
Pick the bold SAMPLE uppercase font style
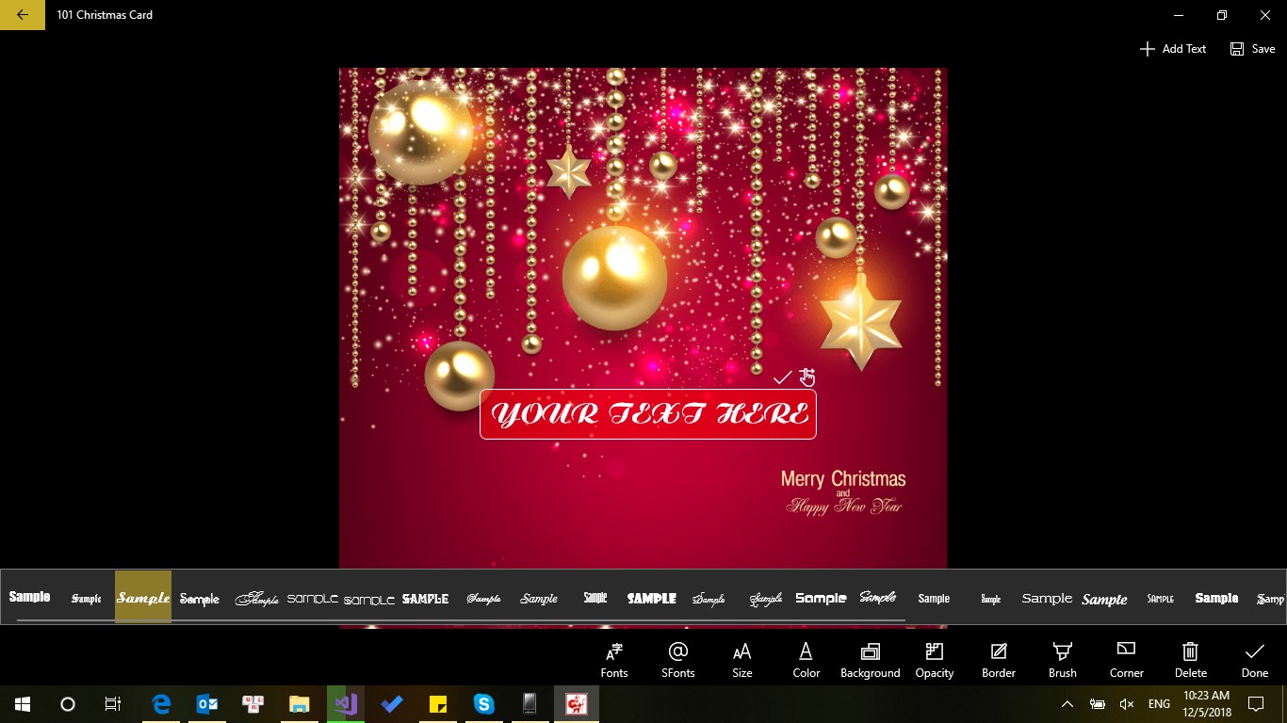[651, 598]
